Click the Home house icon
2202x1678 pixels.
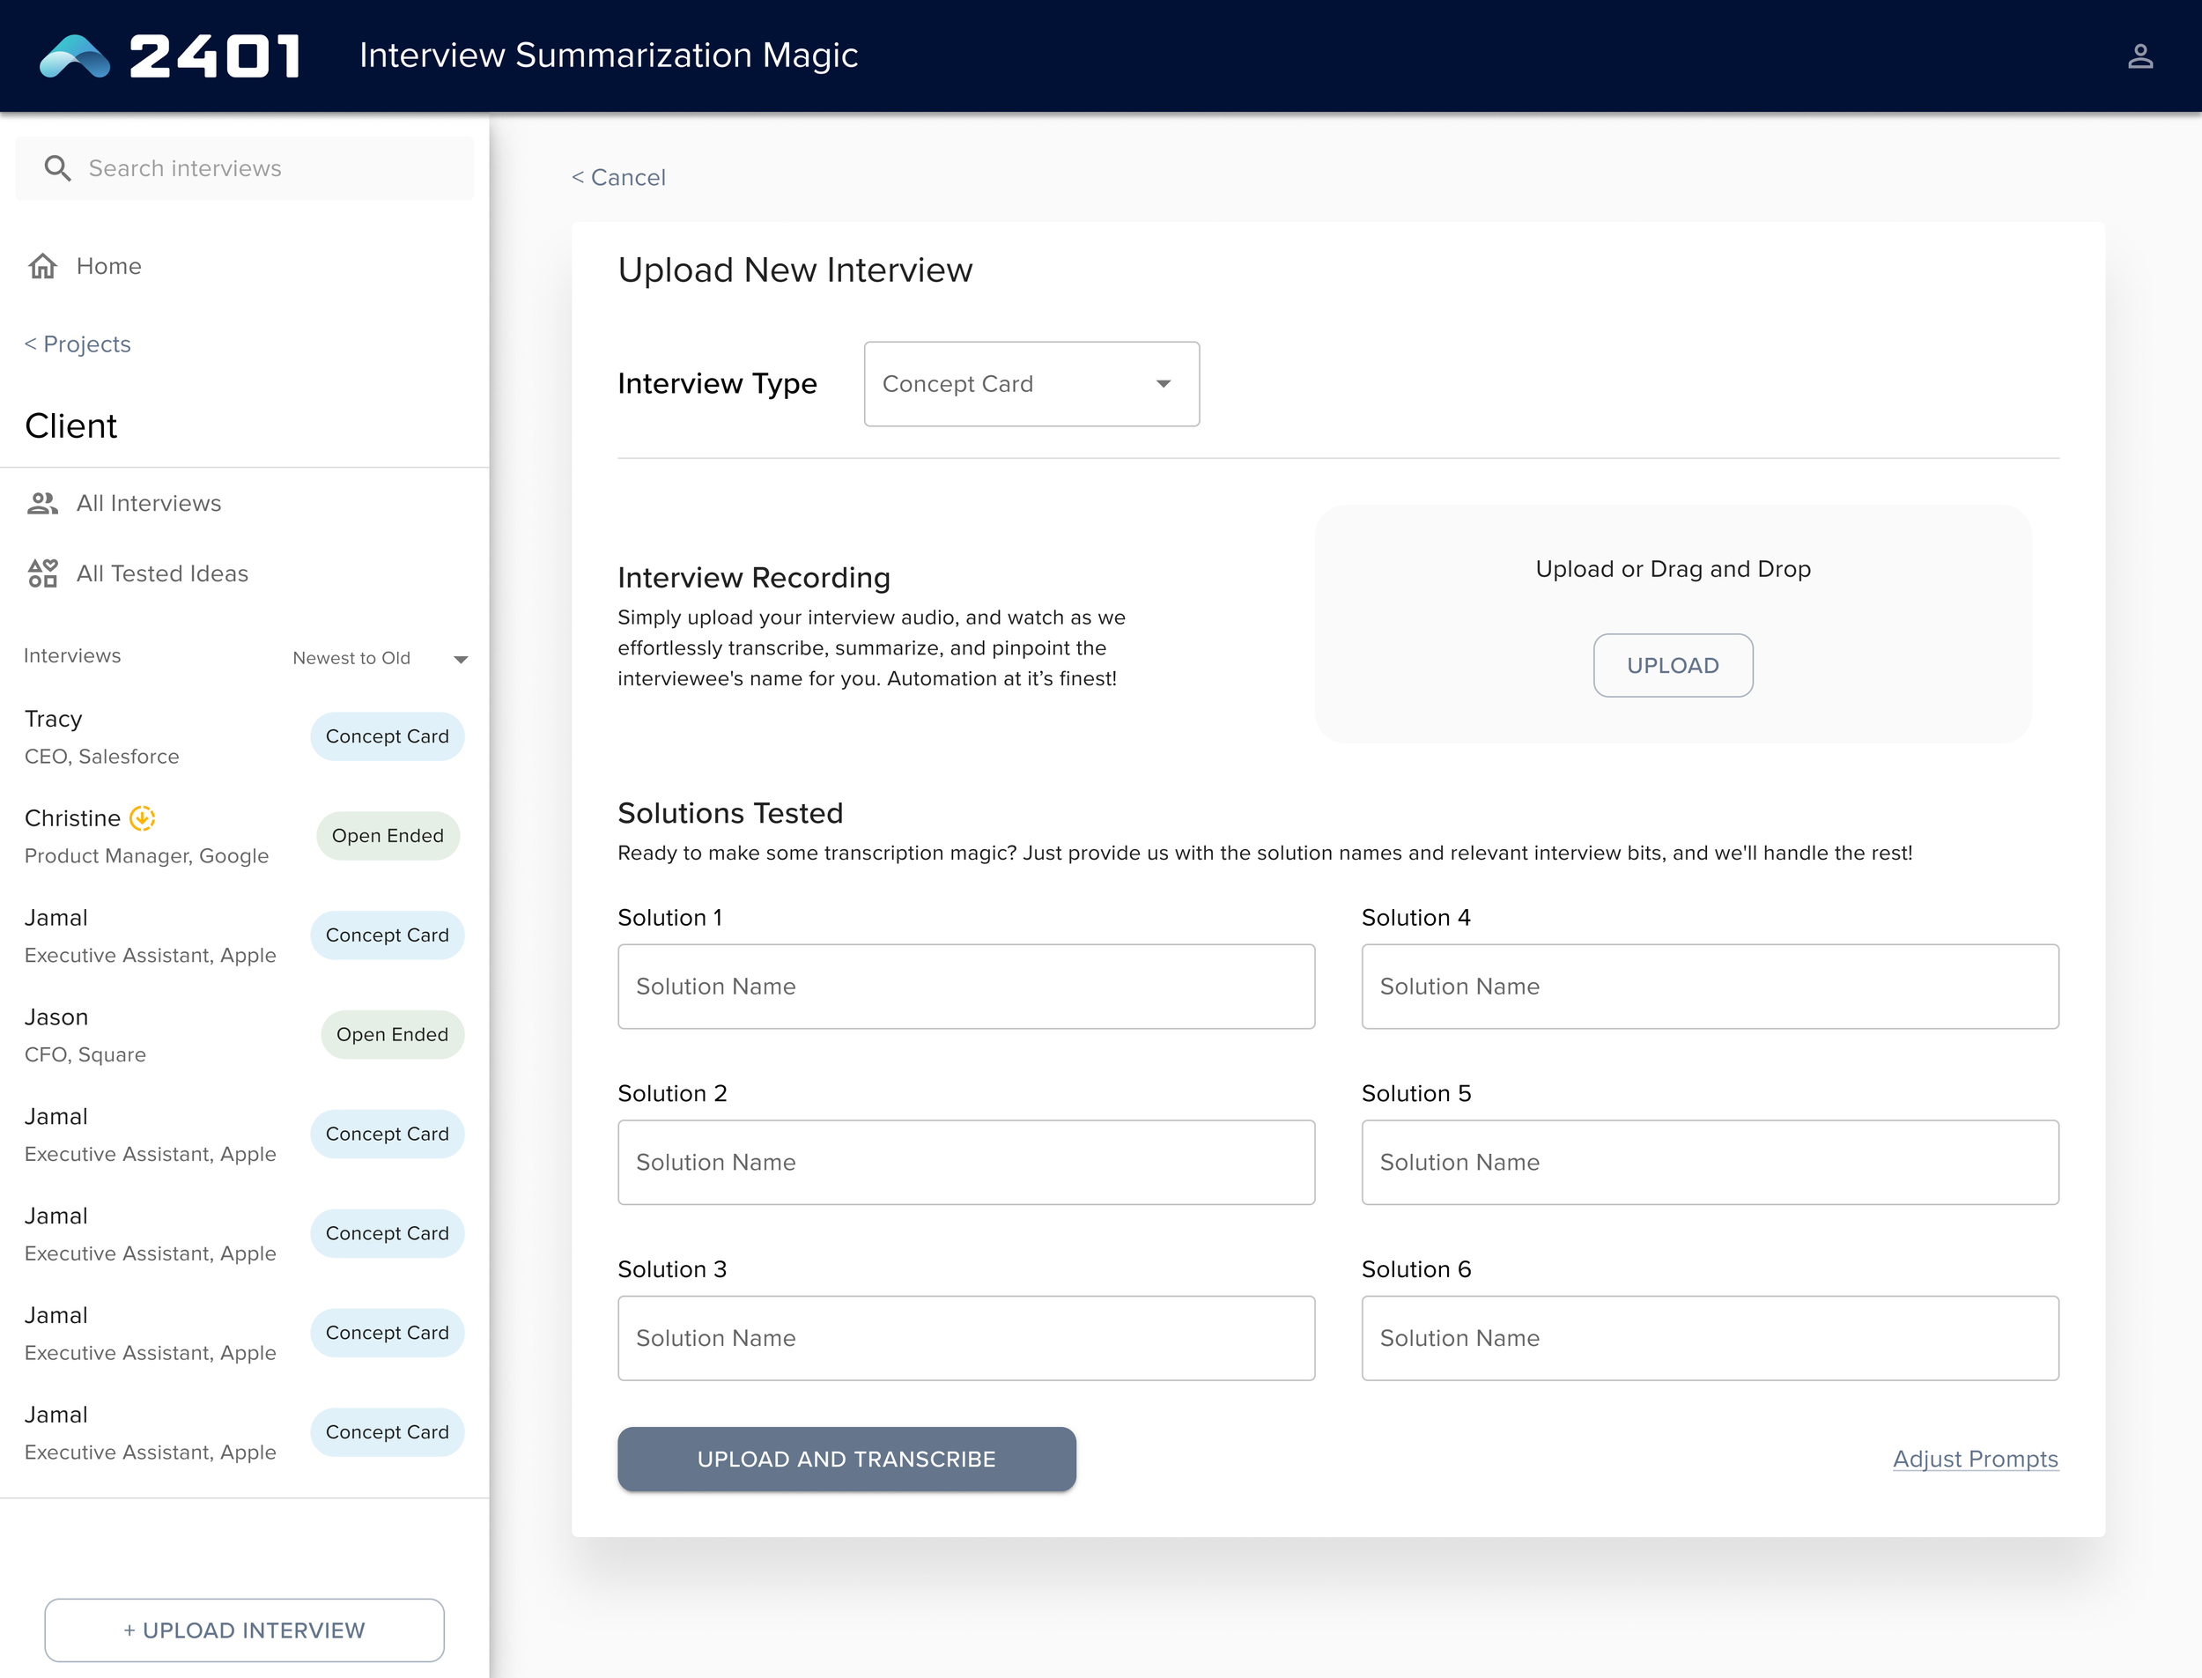43,266
